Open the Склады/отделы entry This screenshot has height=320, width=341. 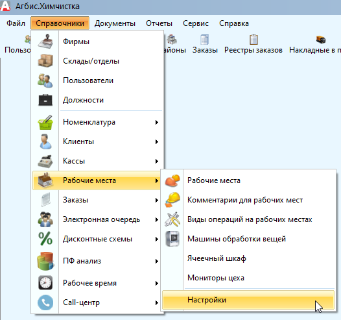point(98,61)
